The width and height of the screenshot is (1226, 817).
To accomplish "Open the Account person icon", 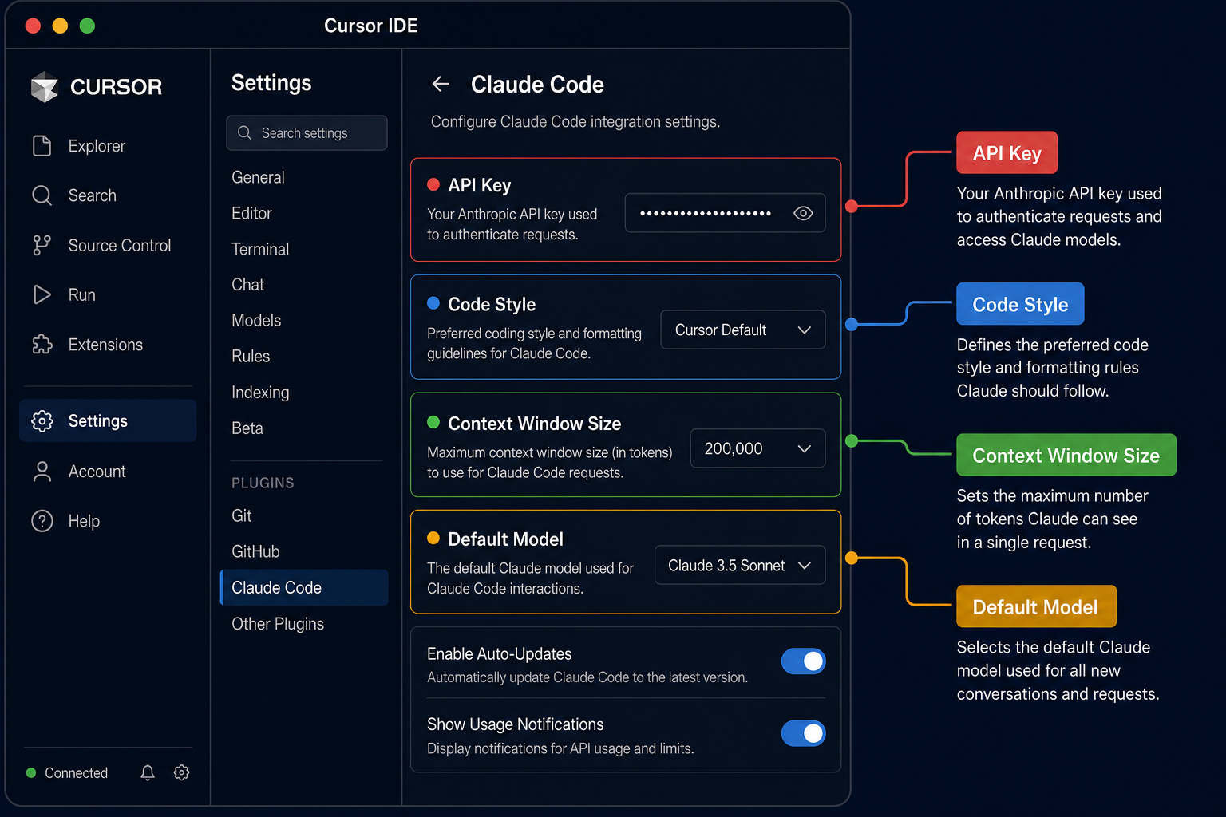I will (x=42, y=472).
